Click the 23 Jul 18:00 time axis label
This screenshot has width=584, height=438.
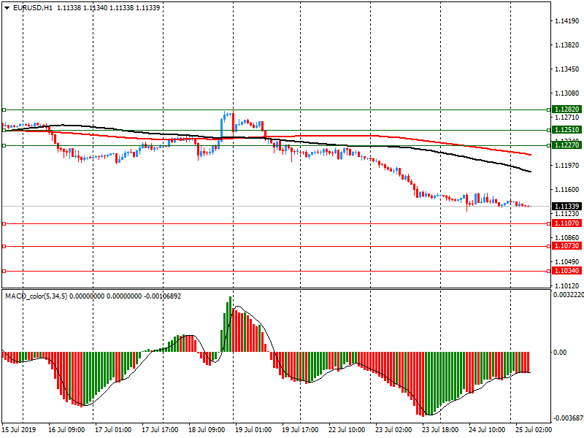click(x=440, y=430)
